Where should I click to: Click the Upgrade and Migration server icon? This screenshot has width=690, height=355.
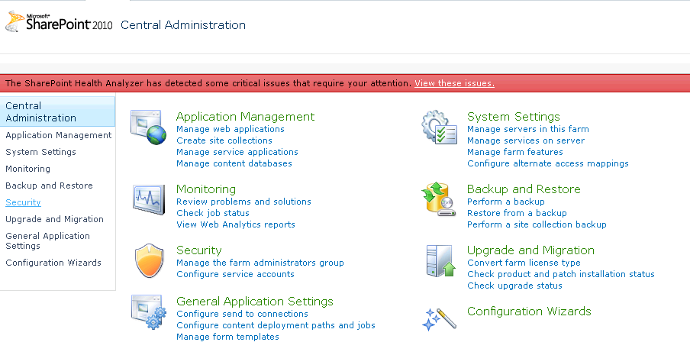(x=440, y=261)
